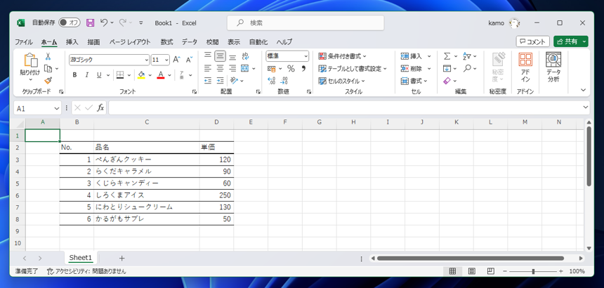The image size is (604, 288).
Task: Click the Borders icon
Action: tap(120, 74)
